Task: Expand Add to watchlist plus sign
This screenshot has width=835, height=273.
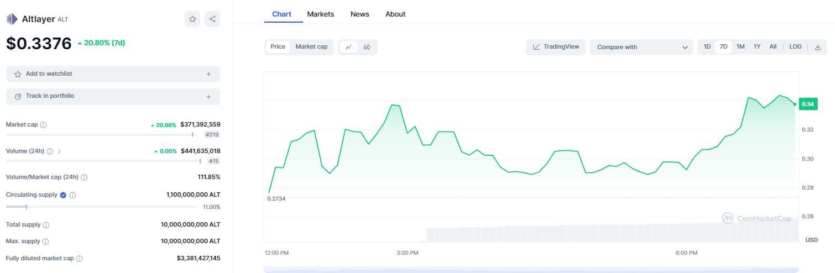Action: [x=208, y=74]
